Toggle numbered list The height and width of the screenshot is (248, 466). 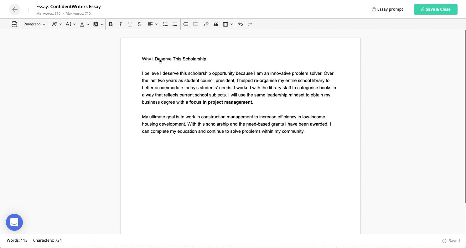[165, 24]
